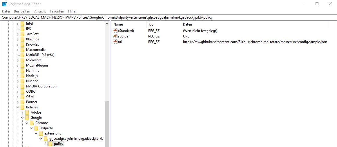Collapse the Chrome key
This screenshot has width=337, height=147.
coord(27,123)
